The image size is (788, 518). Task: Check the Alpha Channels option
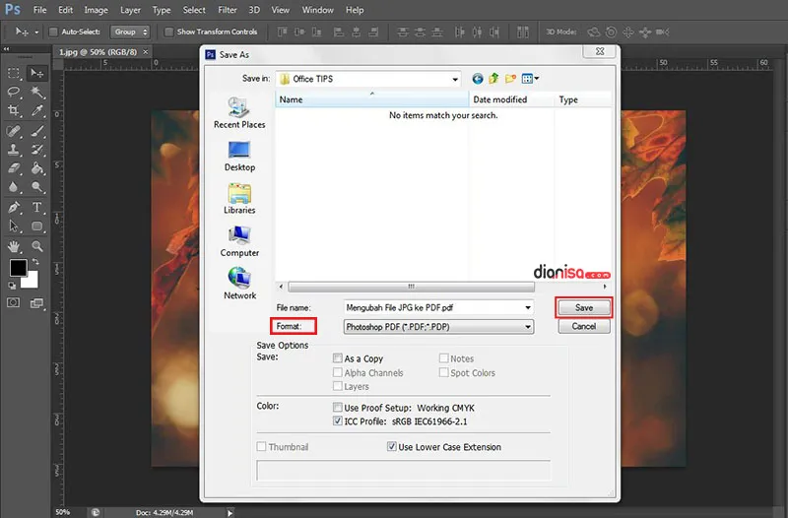coord(337,372)
